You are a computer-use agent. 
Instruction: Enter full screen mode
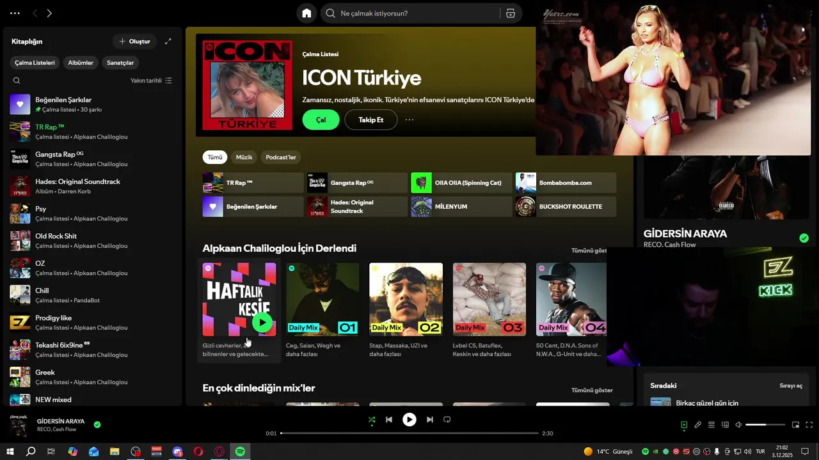809,425
